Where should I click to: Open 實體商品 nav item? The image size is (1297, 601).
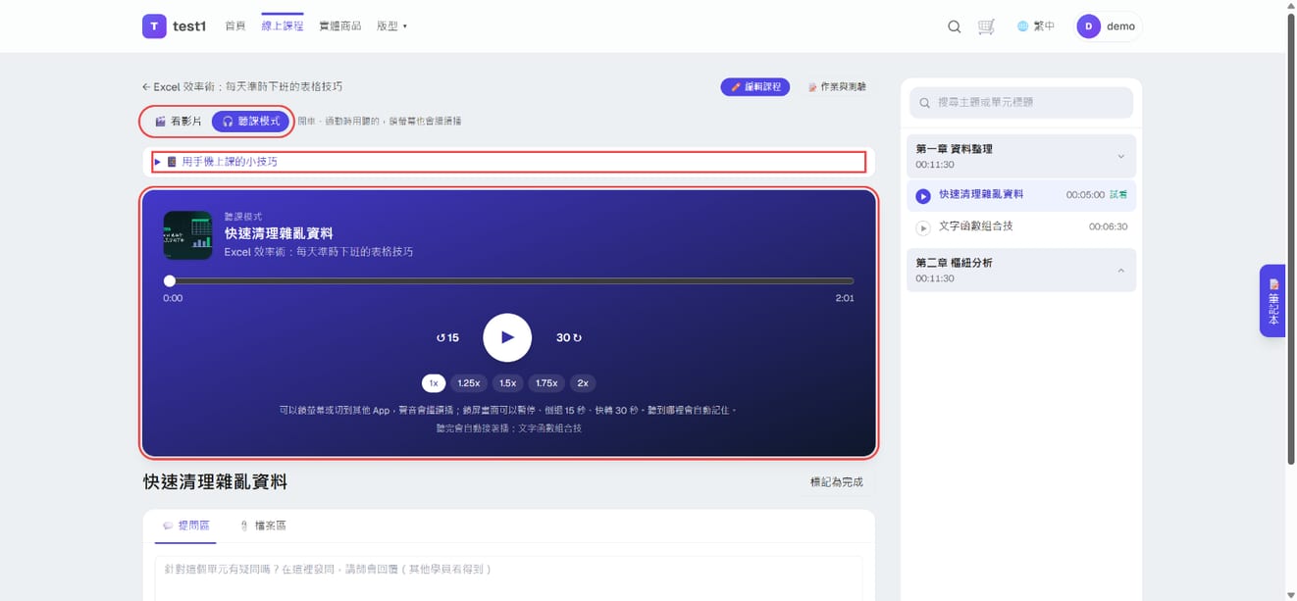[x=340, y=26]
